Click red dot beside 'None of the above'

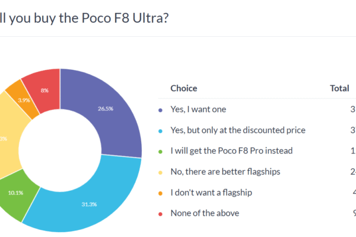160,213
